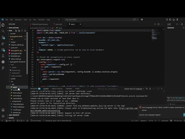Viewport: 185px width, 139px height.
Task: Open authApi.js in Explorer
Action: pyautogui.click(x=16, y=90)
